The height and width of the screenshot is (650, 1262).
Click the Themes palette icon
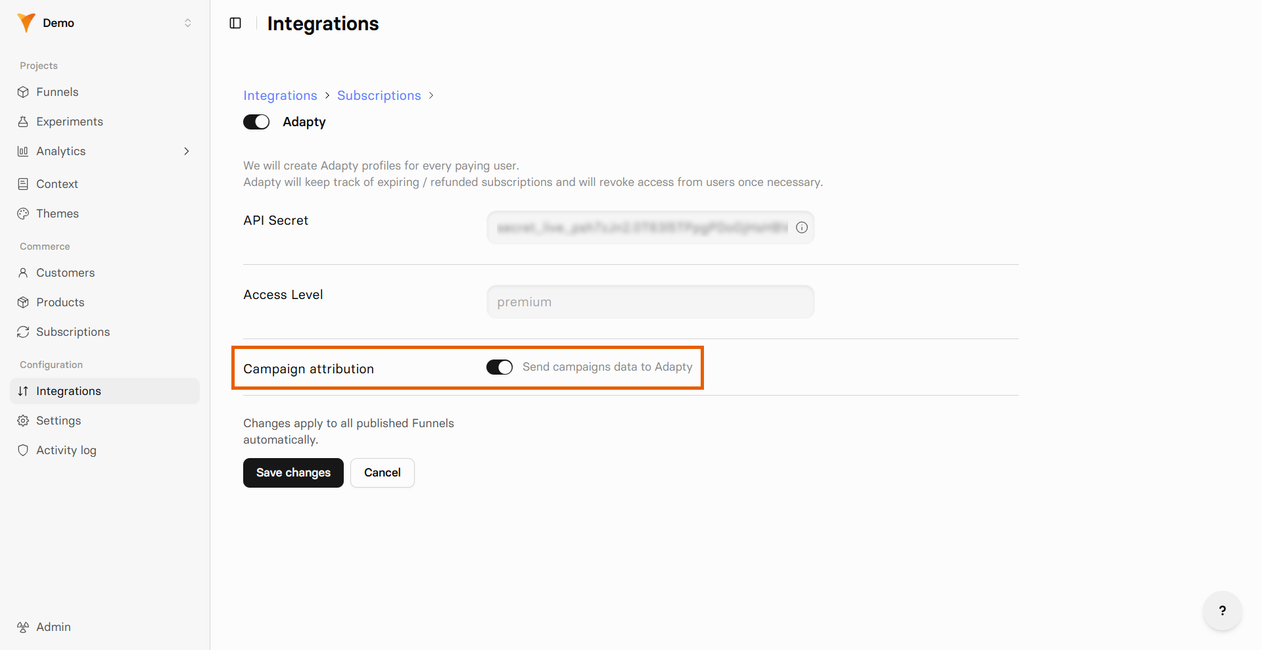(23, 214)
